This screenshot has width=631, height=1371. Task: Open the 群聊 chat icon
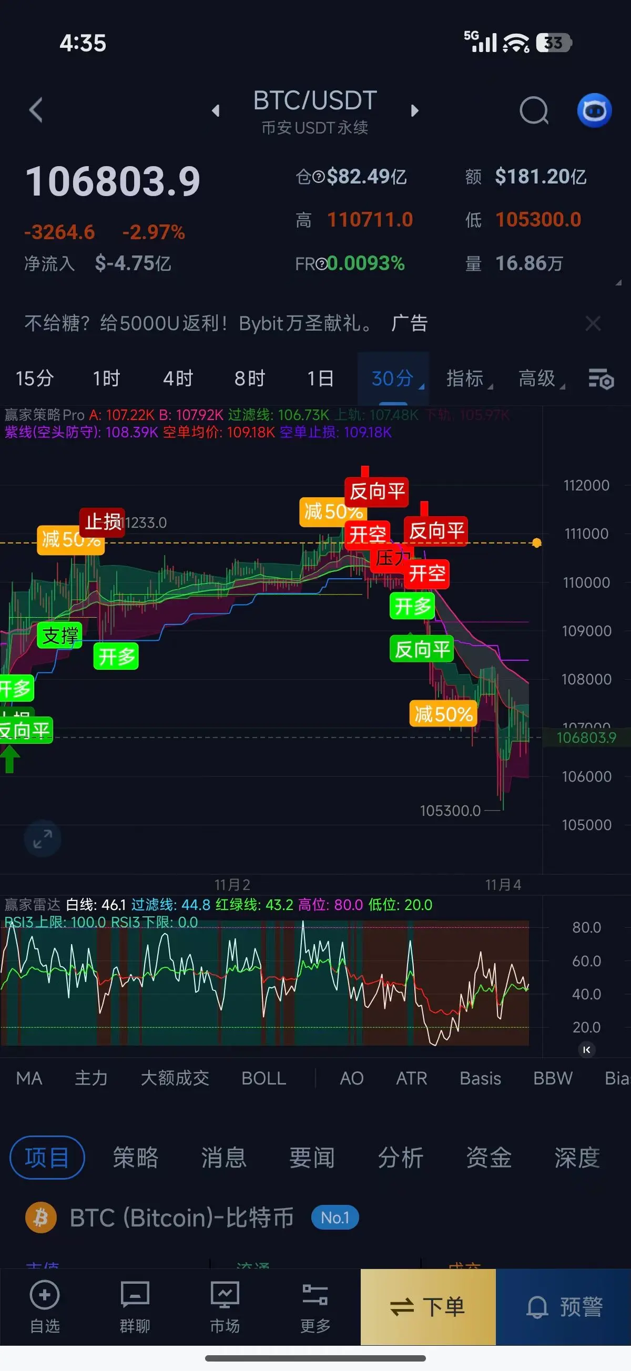tap(135, 1294)
